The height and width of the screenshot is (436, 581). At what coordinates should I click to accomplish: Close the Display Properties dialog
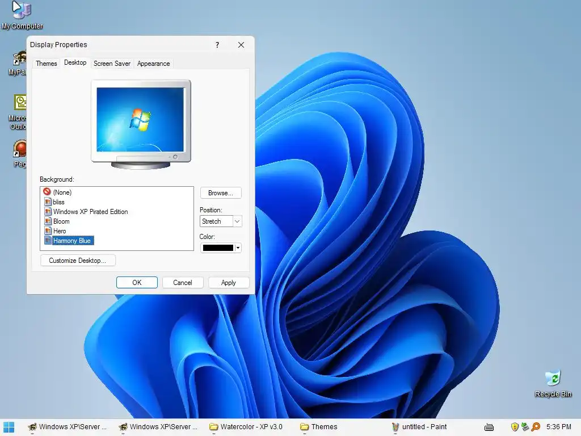[241, 45]
